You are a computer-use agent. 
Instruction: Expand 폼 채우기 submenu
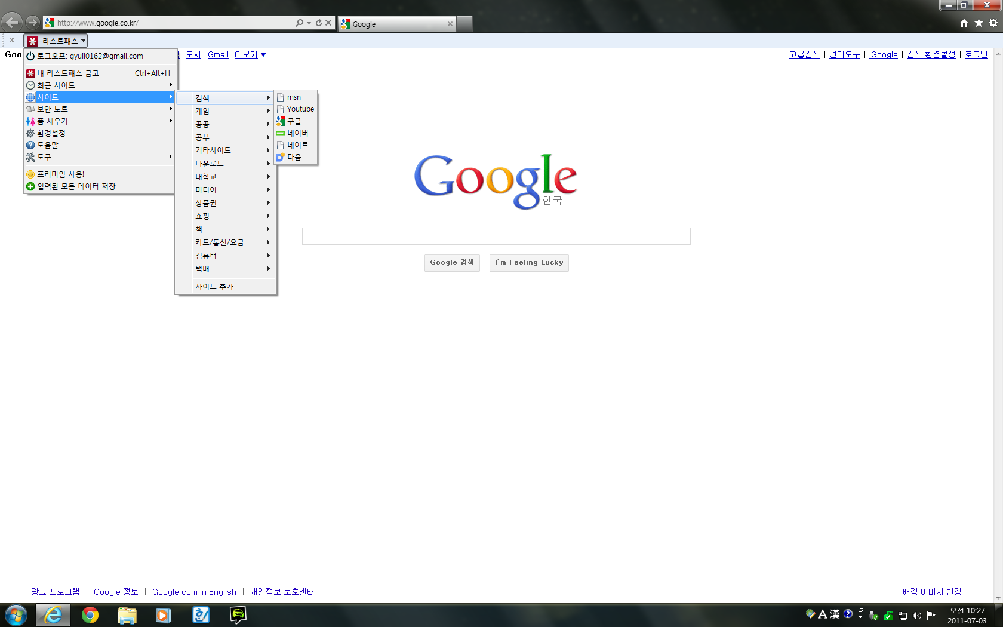click(x=99, y=121)
